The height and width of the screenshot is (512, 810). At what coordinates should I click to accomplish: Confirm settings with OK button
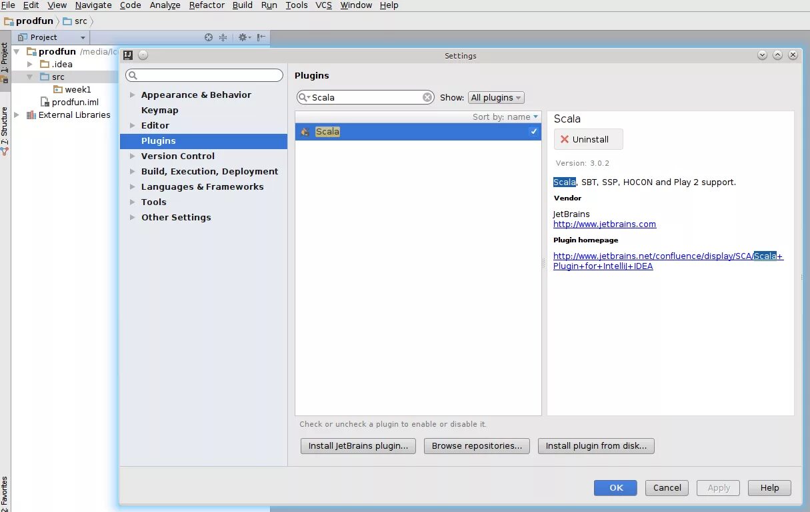tap(617, 488)
